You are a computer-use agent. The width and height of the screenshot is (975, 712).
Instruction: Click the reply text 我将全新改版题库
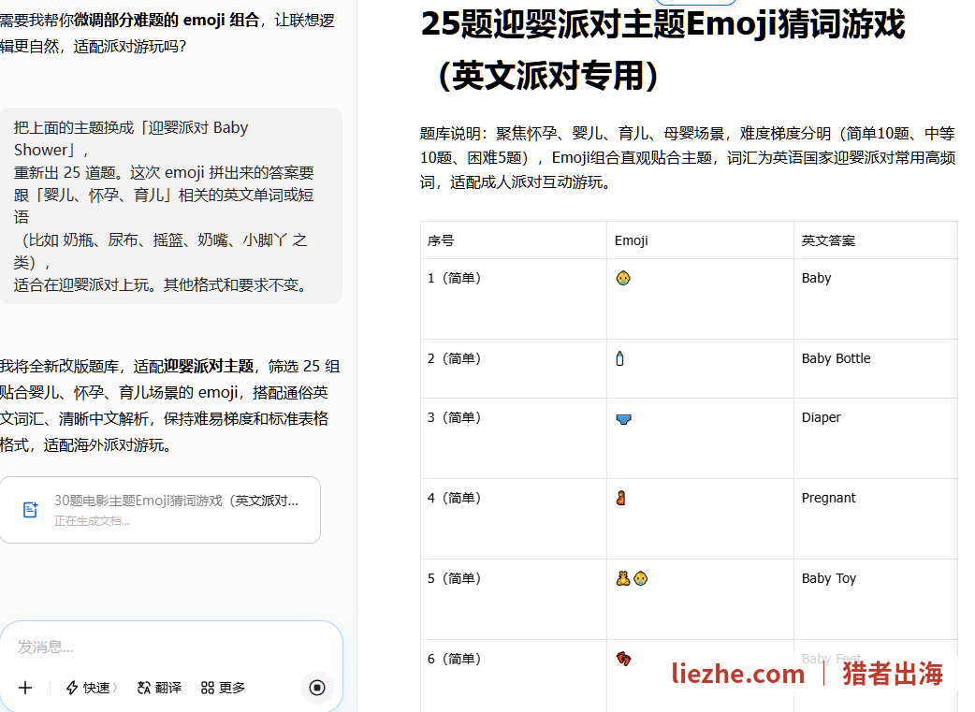(170, 405)
